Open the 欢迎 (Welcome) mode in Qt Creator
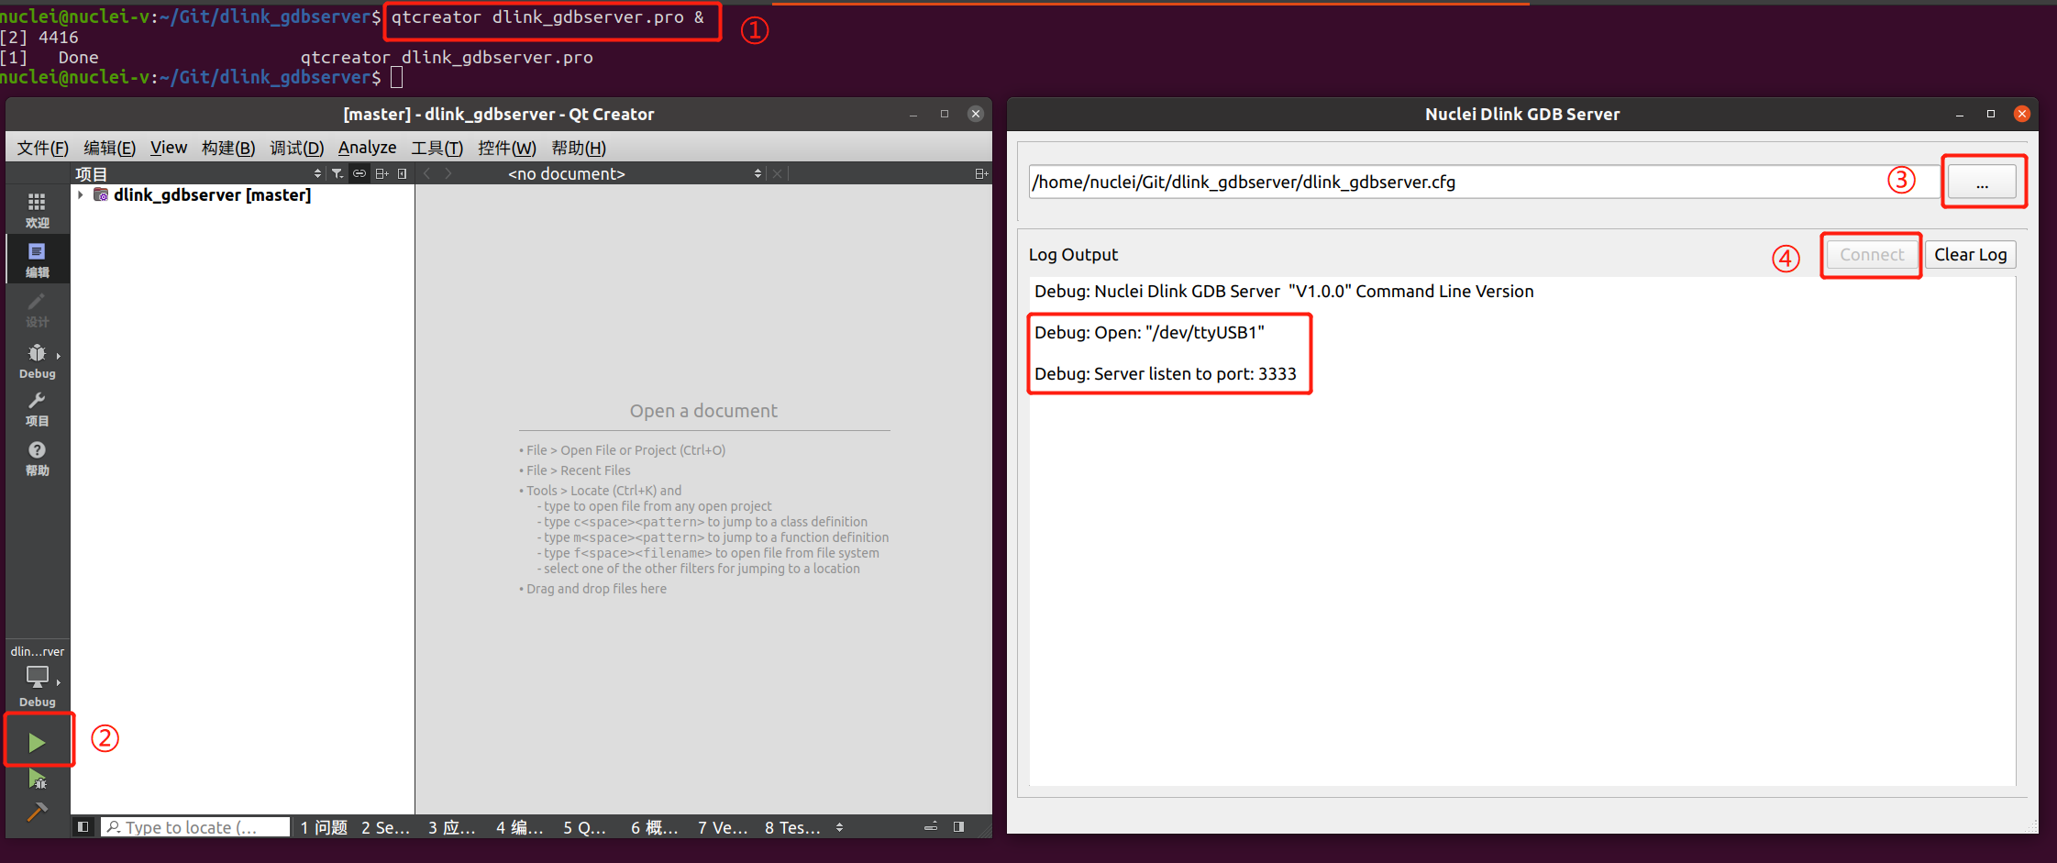The height and width of the screenshot is (863, 2057). coord(37,210)
